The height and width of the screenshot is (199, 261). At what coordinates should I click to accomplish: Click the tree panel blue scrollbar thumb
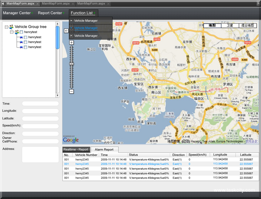[x=57, y=38]
